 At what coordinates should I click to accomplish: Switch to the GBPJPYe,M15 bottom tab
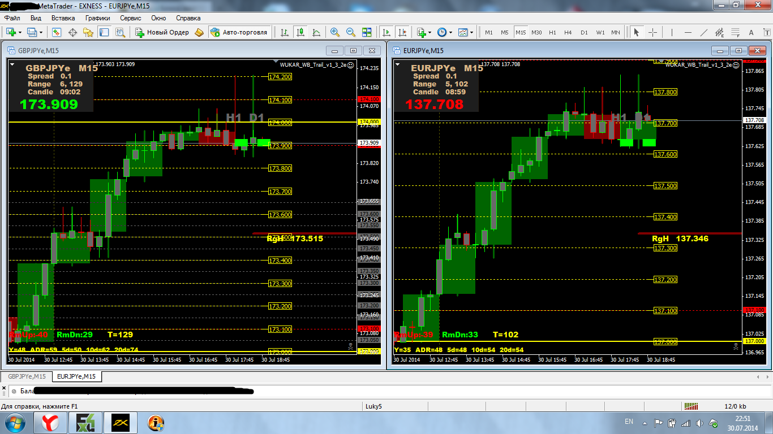click(x=27, y=376)
